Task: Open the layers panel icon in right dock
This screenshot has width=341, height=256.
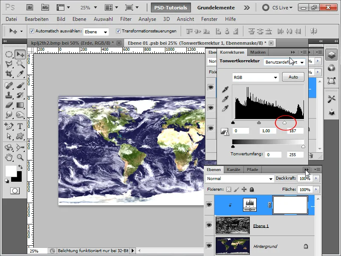Action: coord(332,55)
